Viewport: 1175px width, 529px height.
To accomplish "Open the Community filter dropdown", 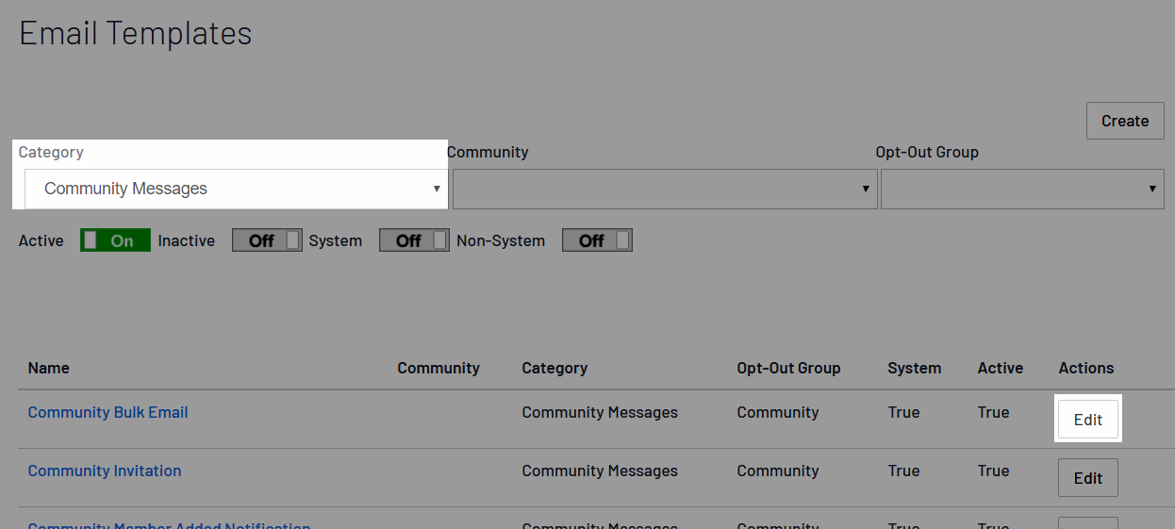I will pyautogui.click(x=665, y=189).
